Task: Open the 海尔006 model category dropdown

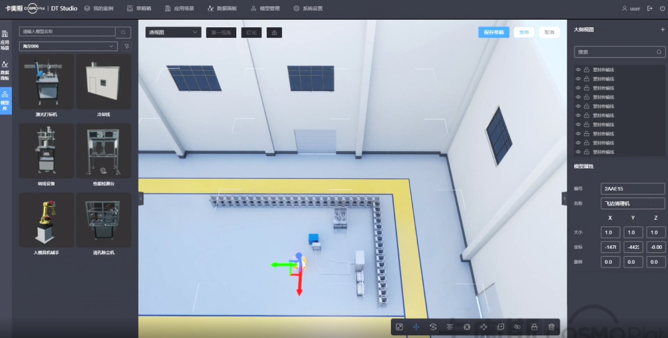Action: tap(68, 46)
